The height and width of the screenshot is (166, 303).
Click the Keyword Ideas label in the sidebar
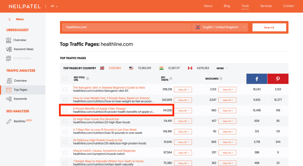(x=24, y=49)
